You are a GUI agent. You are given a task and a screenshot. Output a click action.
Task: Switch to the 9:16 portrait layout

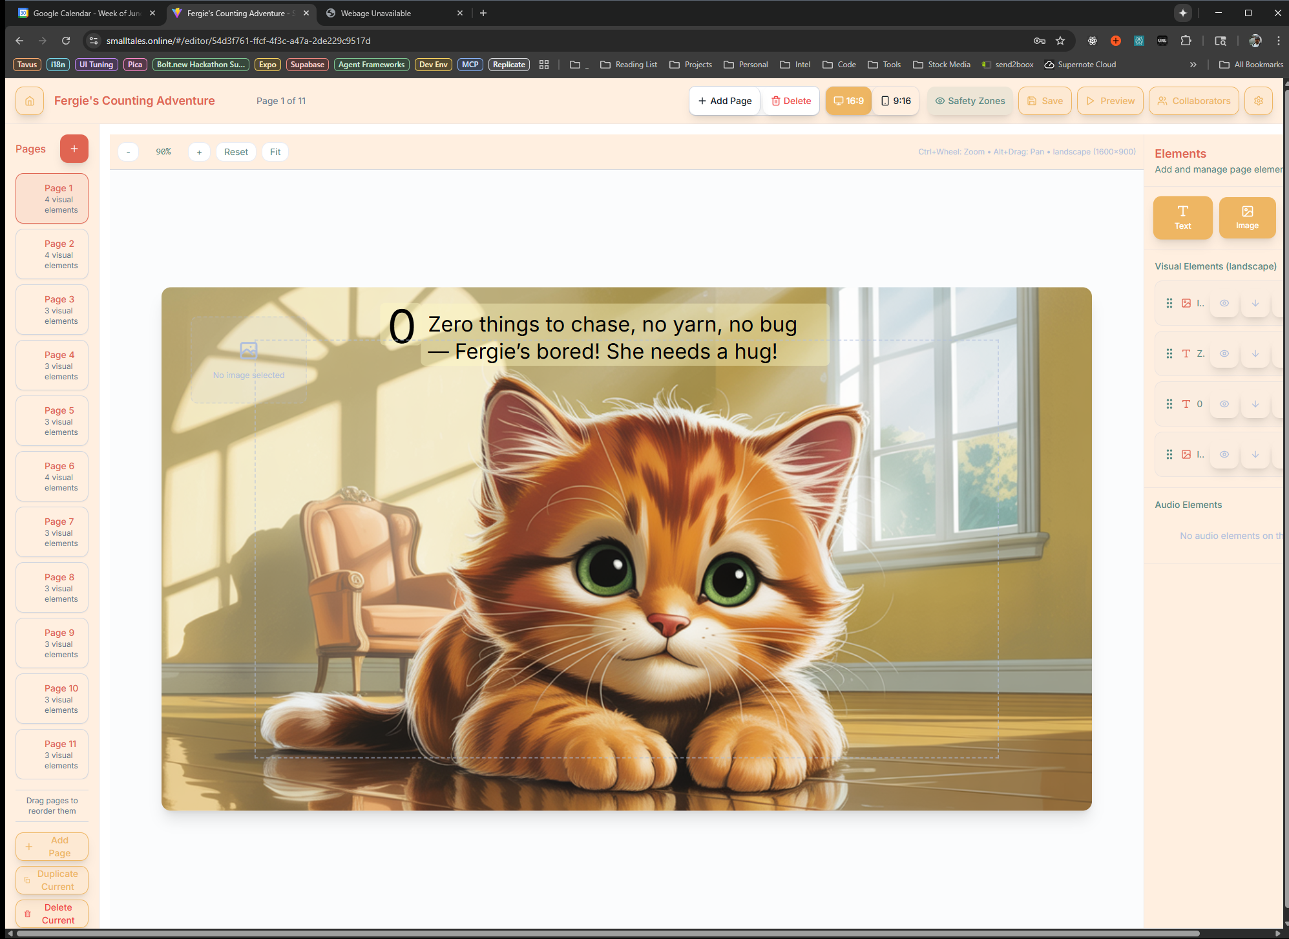tap(896, 101)
